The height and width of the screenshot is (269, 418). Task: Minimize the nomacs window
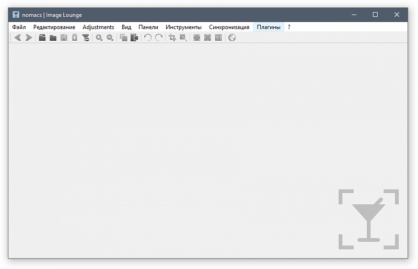point(354,15)
